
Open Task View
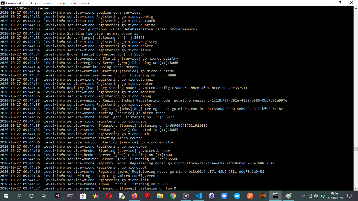pyautogui.click(x=44, y=196)
